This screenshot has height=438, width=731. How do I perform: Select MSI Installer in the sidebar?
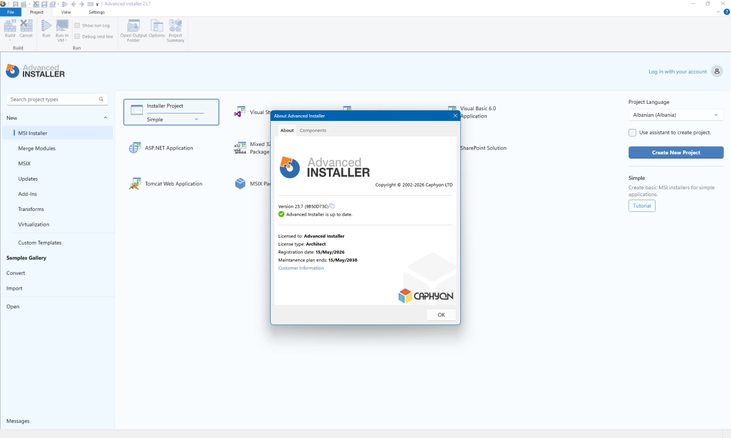click(57, 133)
